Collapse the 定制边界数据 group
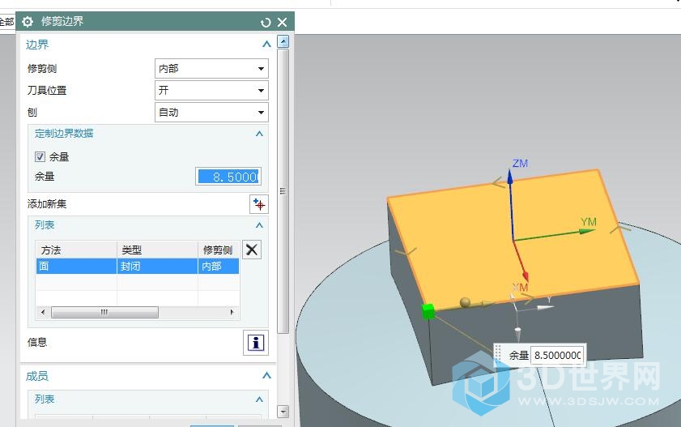The width and height of the screenshot is (681, 427). [259, 134]
